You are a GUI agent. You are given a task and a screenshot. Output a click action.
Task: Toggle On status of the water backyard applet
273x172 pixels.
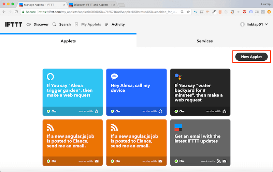click(179, 111)
